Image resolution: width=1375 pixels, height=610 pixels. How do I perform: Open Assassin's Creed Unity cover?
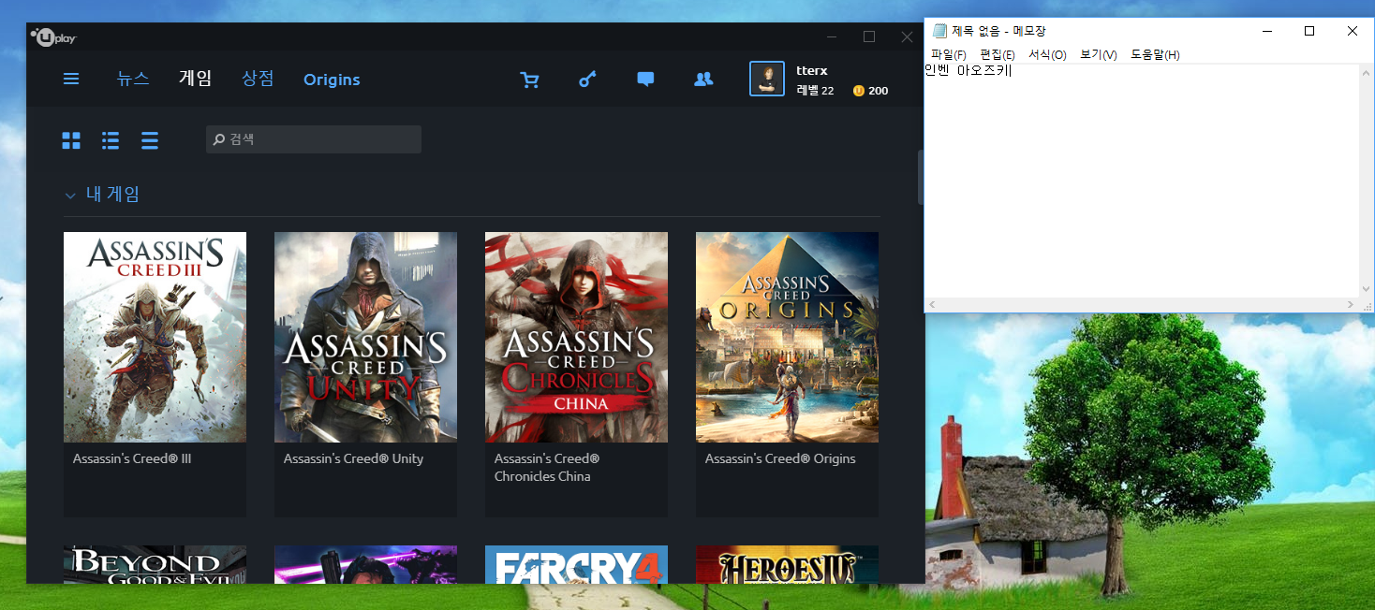[365, 337]
